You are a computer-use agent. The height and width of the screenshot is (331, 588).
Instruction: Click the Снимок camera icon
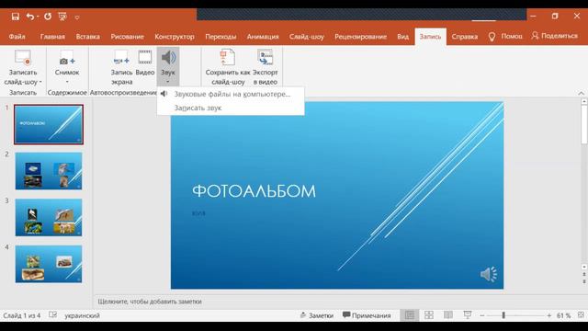[67, 58]
